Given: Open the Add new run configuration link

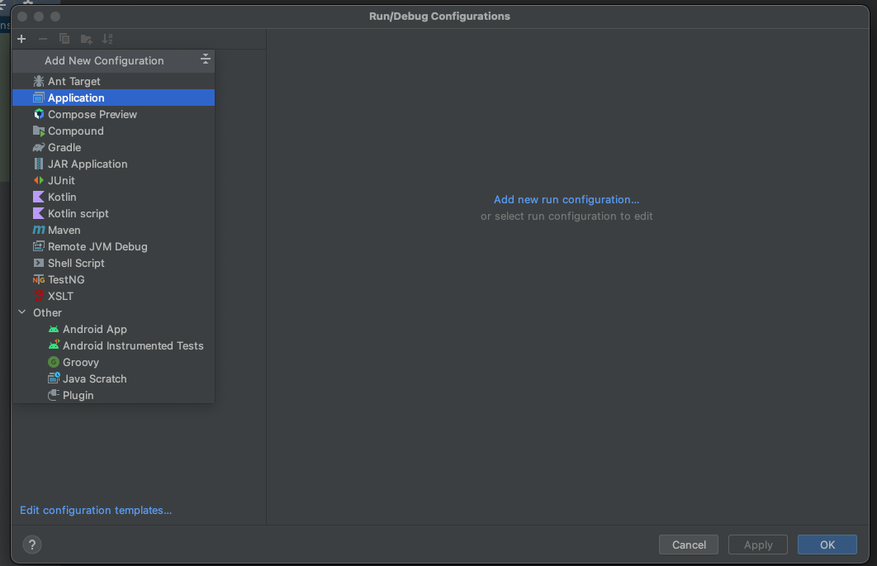Looking at the screenshot, I should pos(566,199).
